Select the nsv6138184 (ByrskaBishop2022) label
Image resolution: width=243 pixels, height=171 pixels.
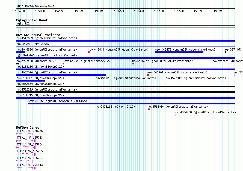coord(40,67)
